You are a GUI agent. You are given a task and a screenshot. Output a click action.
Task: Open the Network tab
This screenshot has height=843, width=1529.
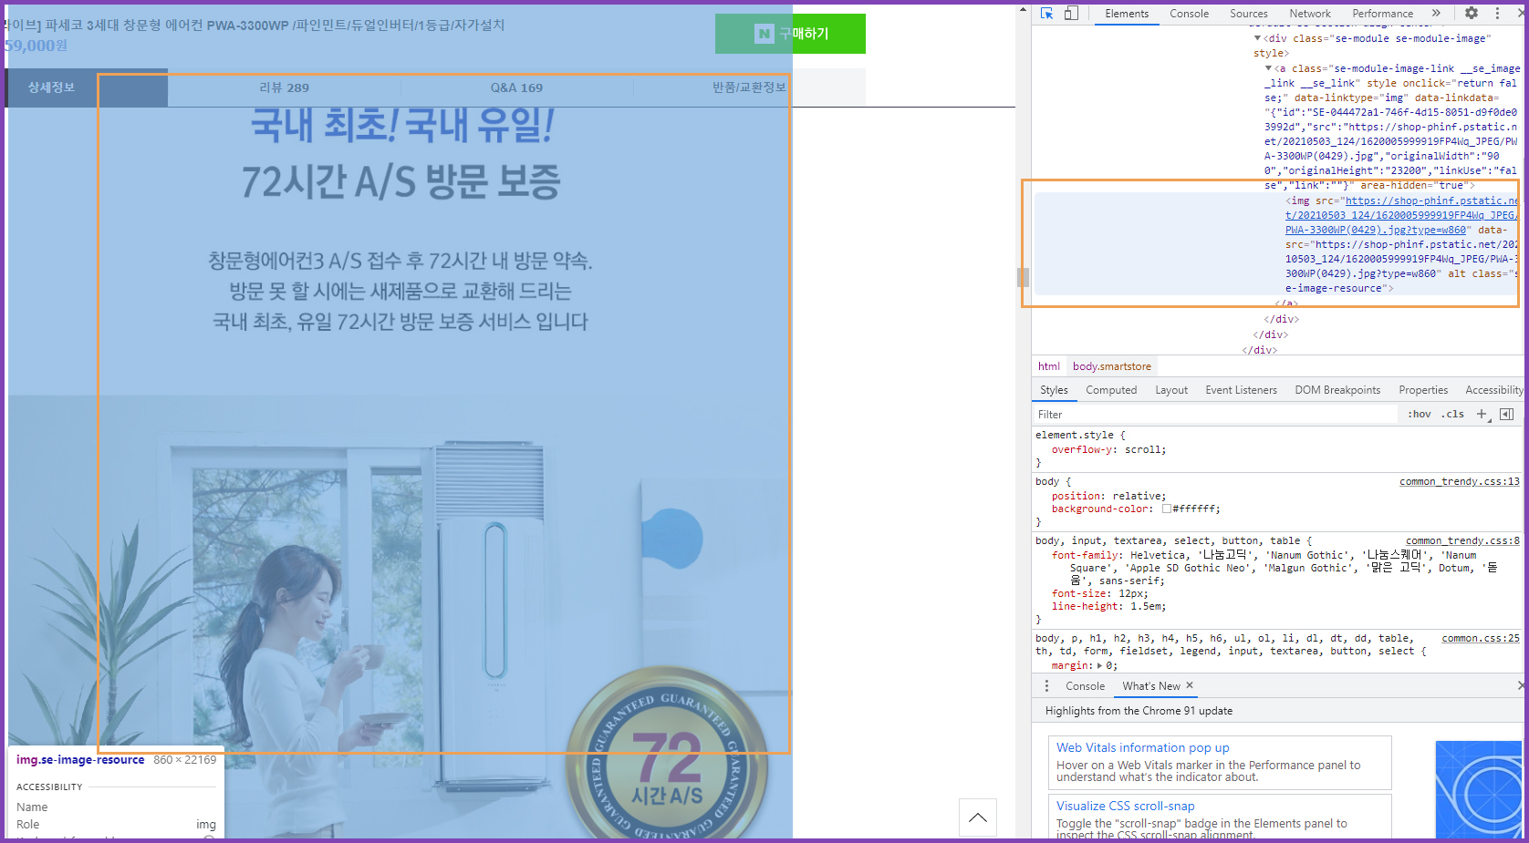[1310, 14]
